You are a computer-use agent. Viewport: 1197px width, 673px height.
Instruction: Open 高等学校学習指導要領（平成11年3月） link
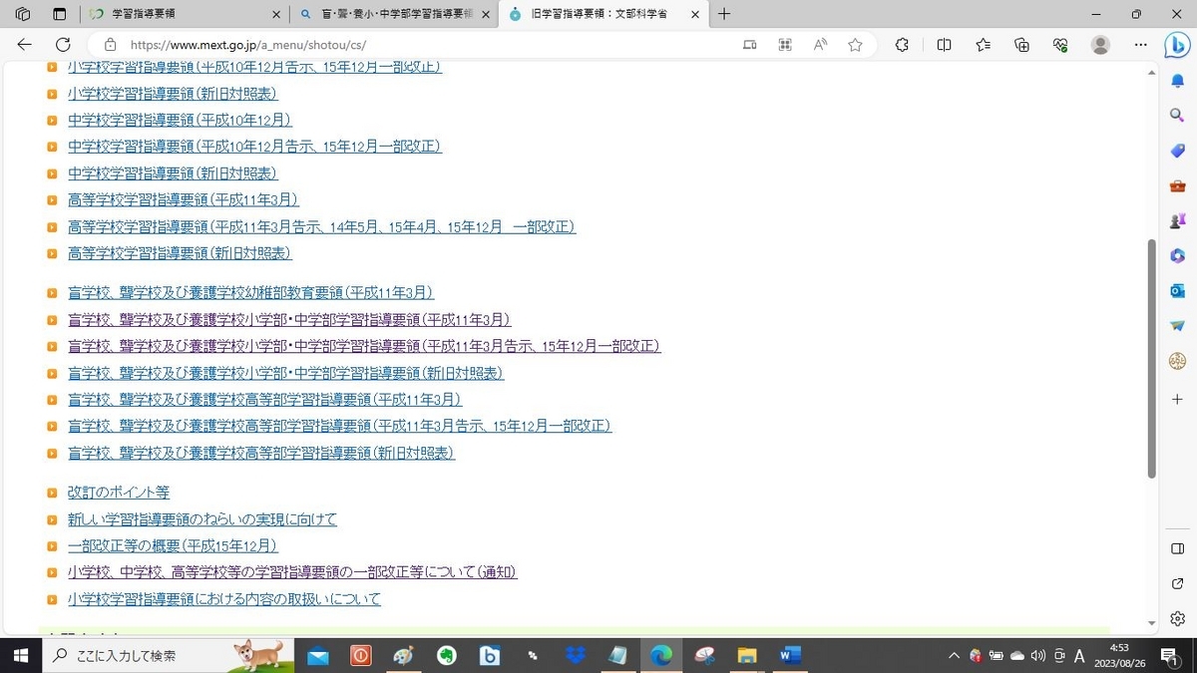coord(184,199)
